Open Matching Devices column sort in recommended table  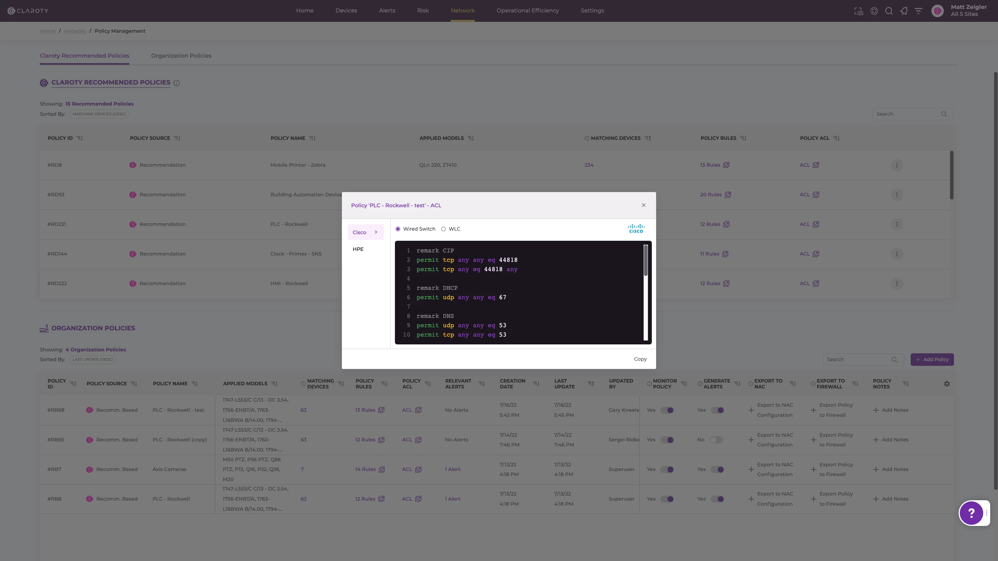[x=648, y=138]
